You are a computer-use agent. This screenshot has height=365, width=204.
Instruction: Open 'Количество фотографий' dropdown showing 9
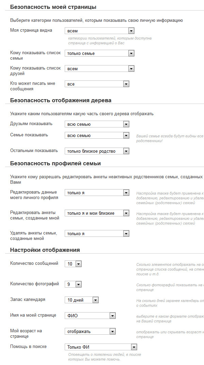click(73, 284)
